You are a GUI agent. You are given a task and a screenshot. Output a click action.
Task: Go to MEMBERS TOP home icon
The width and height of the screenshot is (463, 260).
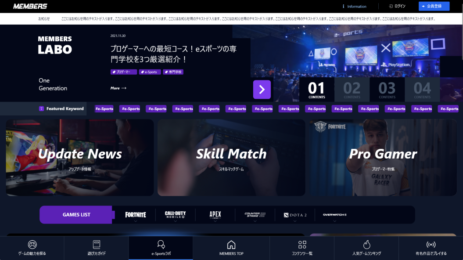(x=231, y=245)
